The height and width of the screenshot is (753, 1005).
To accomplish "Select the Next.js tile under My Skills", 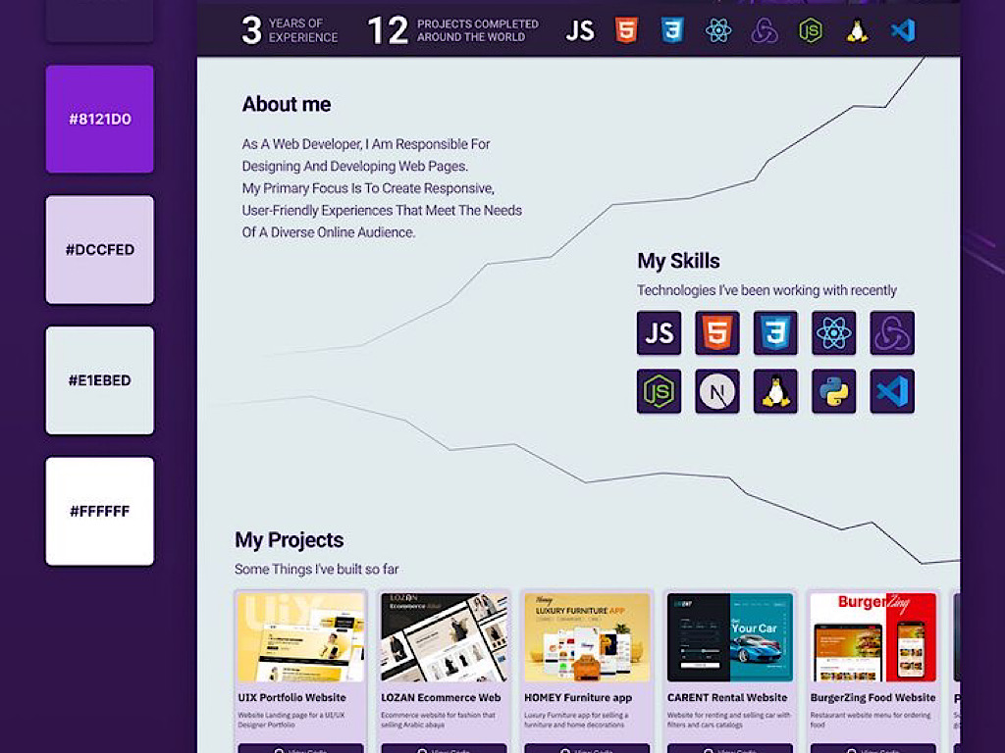I will 717,391.
